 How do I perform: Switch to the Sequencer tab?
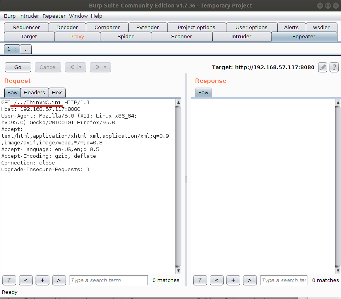click(26, 27)
